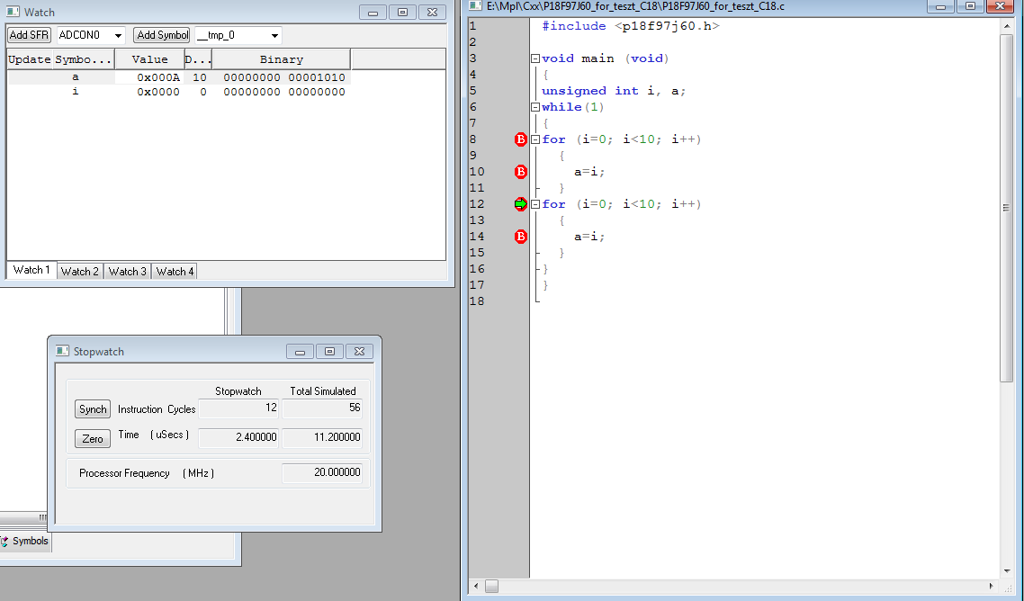Click the Zero button in Stopwatch
The image size is (1024, 601).
coord(93,438)
